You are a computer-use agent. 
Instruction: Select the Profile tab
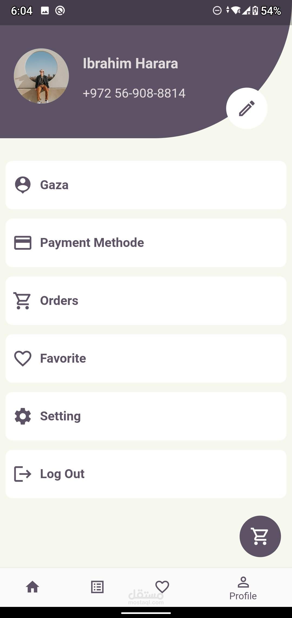243,588
